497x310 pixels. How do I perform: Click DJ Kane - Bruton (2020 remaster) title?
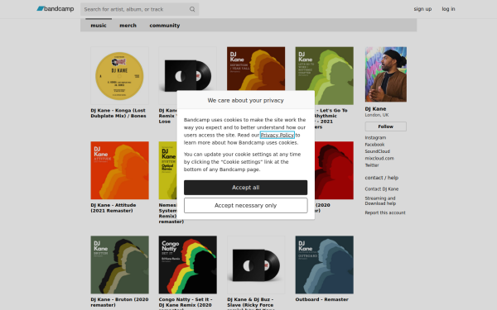(x=119, y=302)
